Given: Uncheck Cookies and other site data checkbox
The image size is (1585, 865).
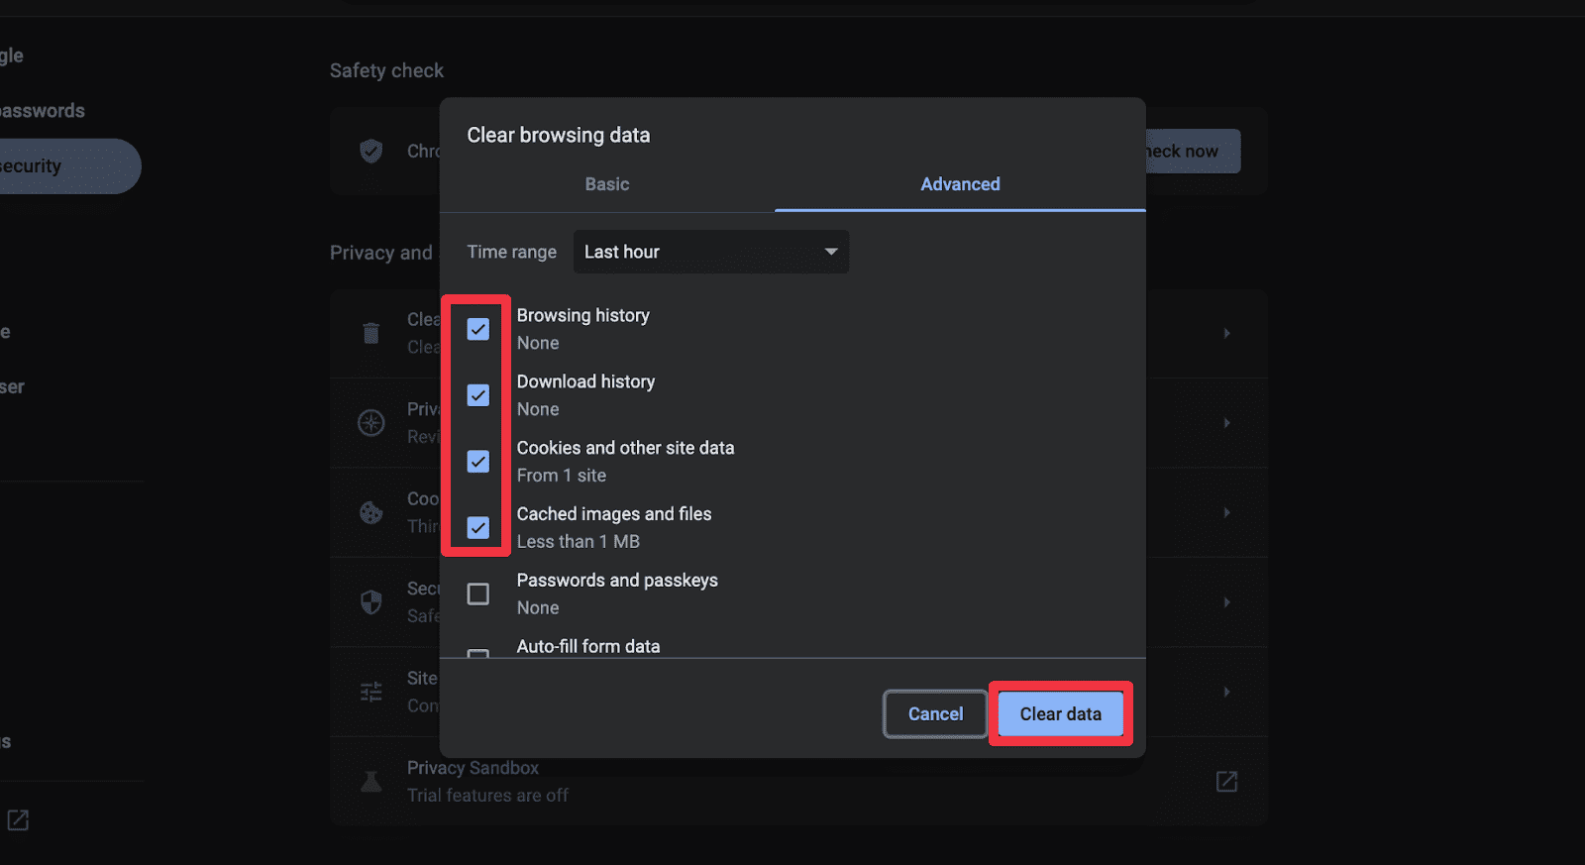Looking at the screenshot, I should (478, 462).
